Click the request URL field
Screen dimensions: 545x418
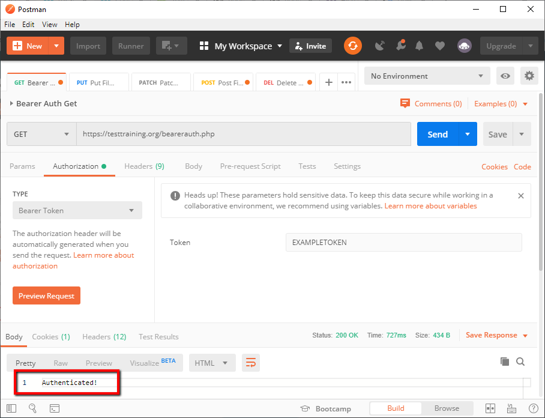pos(244,134)
